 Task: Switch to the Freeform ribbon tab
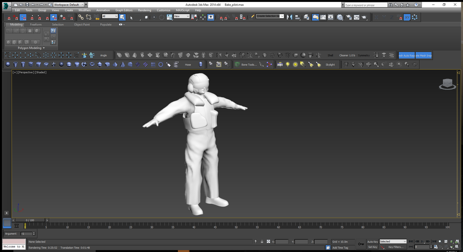click(36, 25)
